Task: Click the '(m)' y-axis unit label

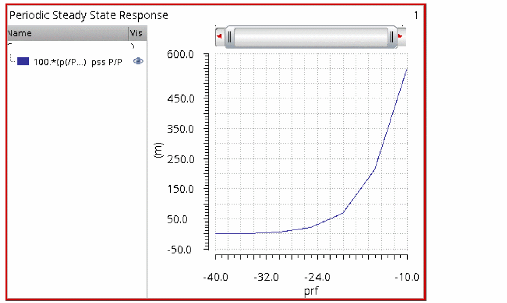Action: click(158, 150)
